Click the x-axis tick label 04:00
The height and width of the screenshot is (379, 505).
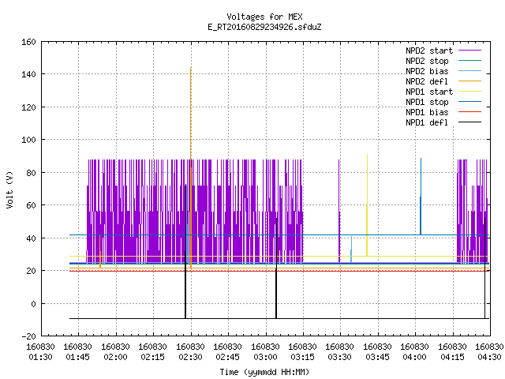(x=415, y=357)
